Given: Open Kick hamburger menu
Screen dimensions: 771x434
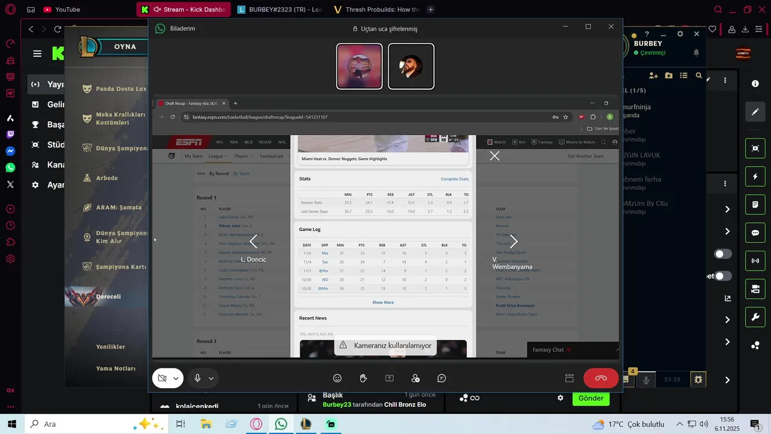Looking at the screenshot, I should [37, 54].
